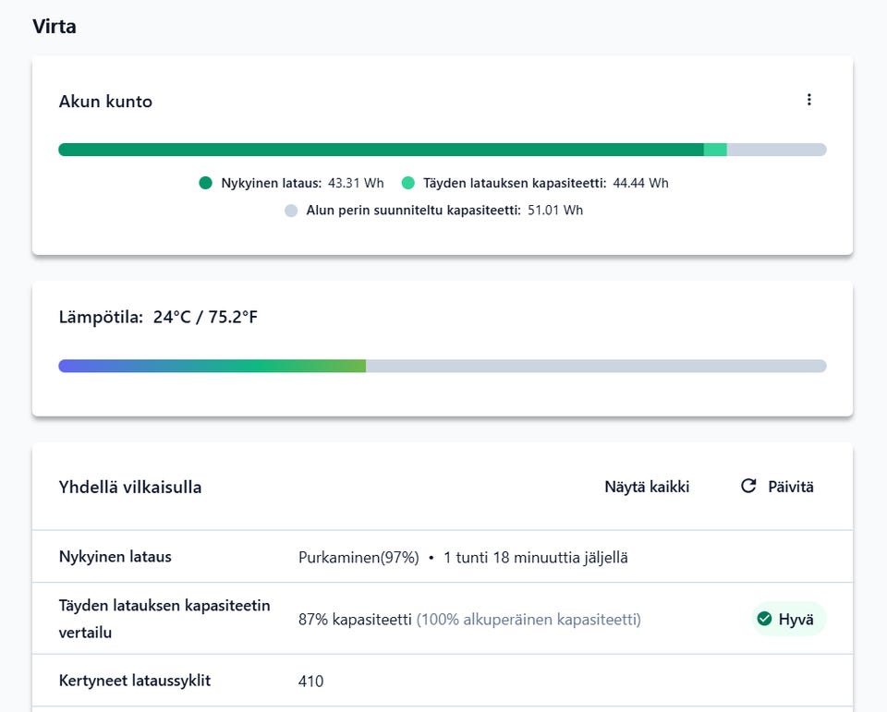Screen dimensions: 887x712
Task: Click the Kertyneet lataussyklit row label
Action: click(135, 681)
